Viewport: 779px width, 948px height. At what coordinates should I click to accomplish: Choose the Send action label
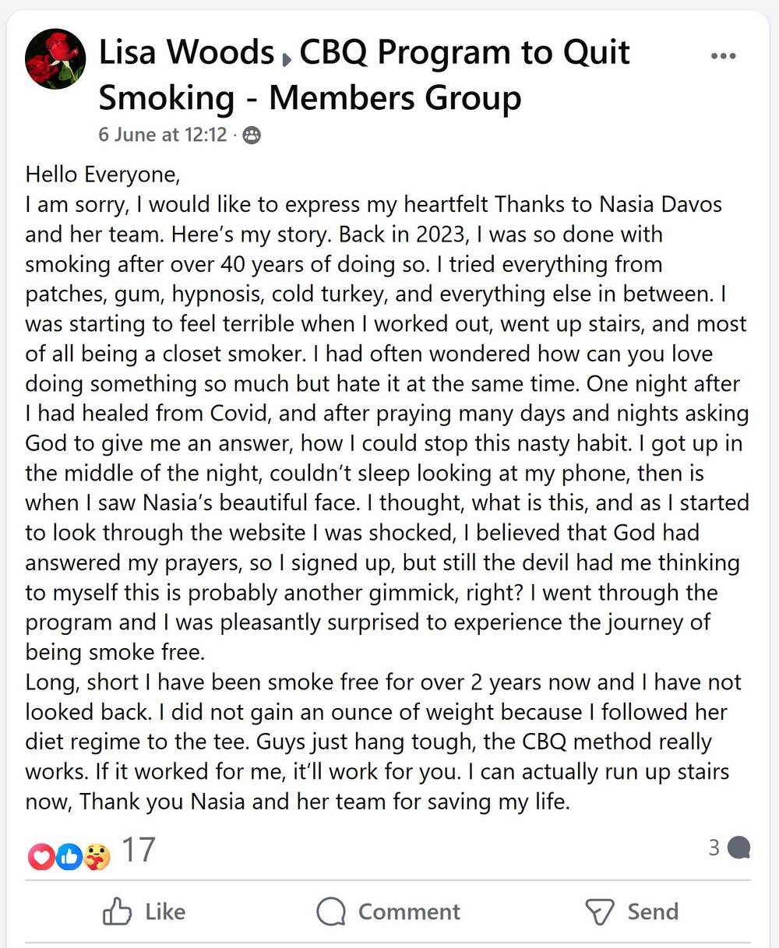coord(653,911)
